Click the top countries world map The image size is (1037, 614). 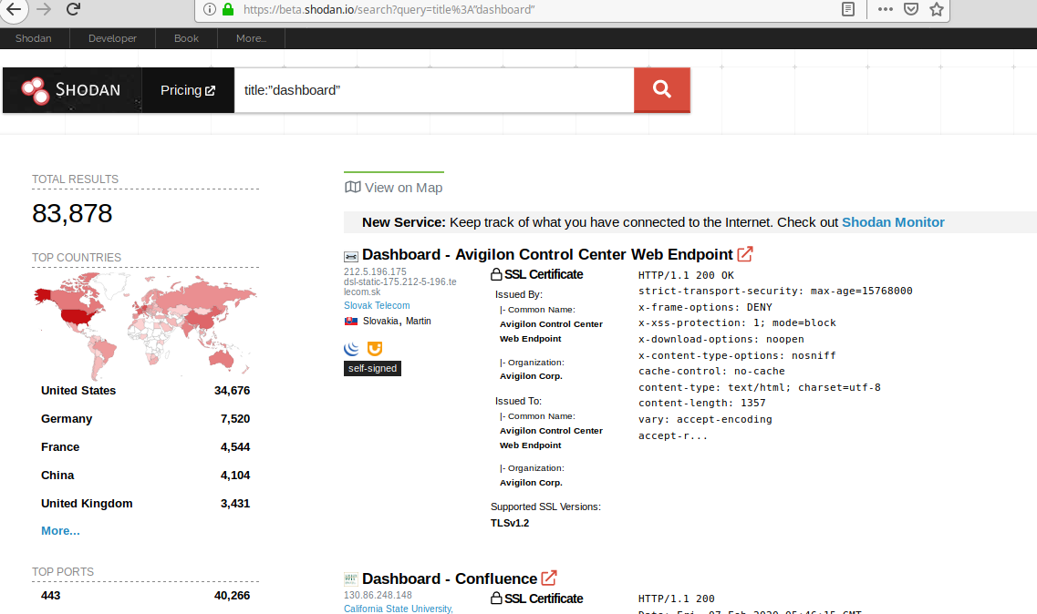click(146, 325)
